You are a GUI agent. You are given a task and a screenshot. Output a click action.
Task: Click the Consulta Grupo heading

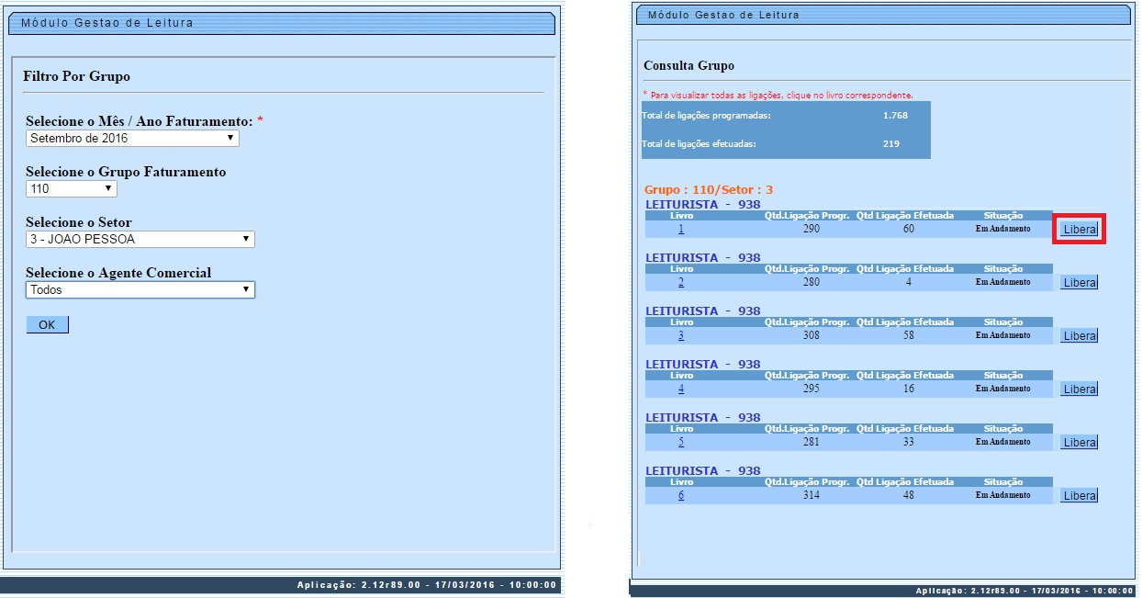tap(689, 66)
